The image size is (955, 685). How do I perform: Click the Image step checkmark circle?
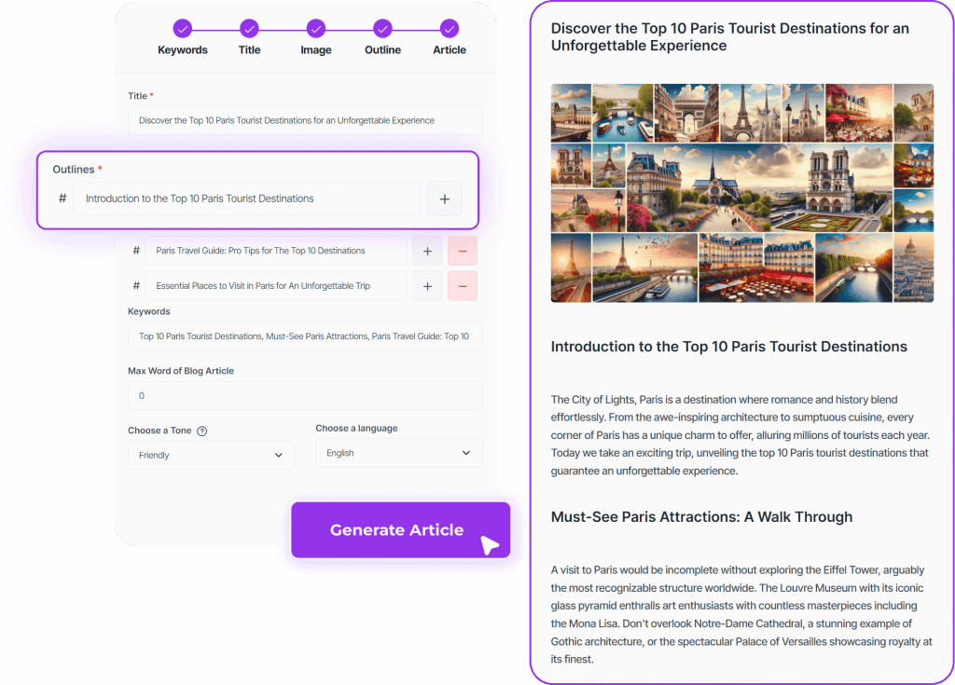[x=315, y=28]
